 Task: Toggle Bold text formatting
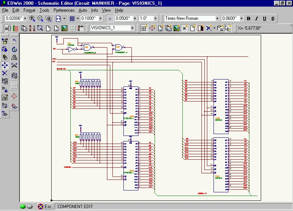[249, 19]
